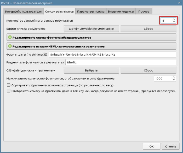Confirm settings with the OK button
This screenshot has height=153, width=183.
coord(151,146)
